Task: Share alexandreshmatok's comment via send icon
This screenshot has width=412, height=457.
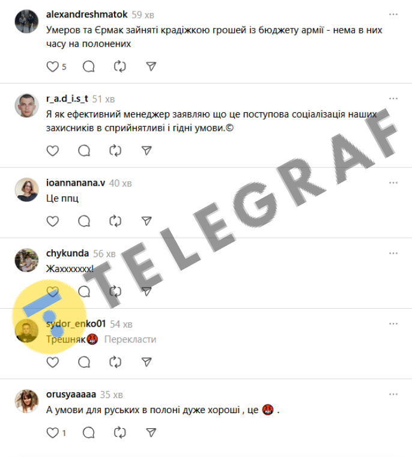Action: coord(151,67)
